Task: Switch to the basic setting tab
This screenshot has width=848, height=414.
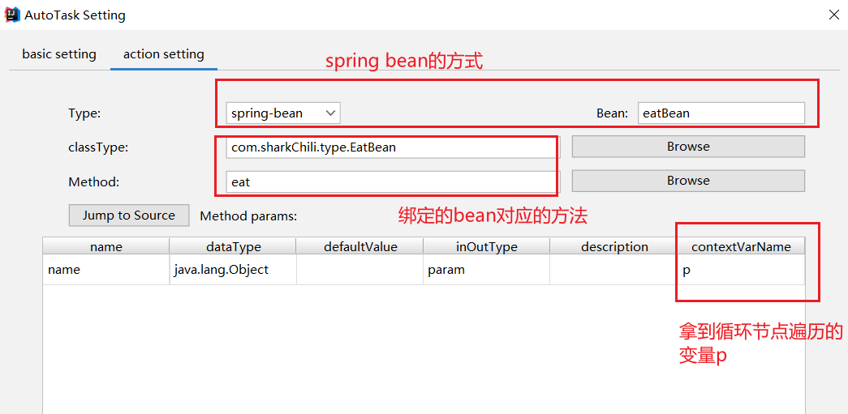Action: (59, 54)
